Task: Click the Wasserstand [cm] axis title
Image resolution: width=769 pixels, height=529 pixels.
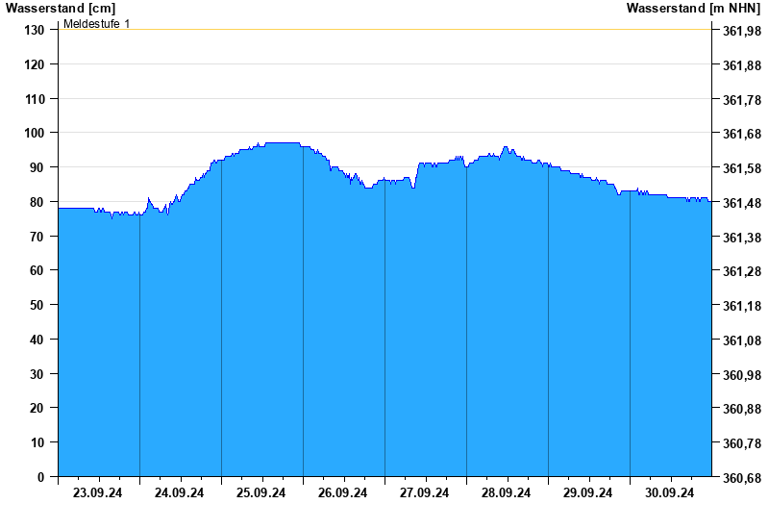Action: click(x=61, y=8)
